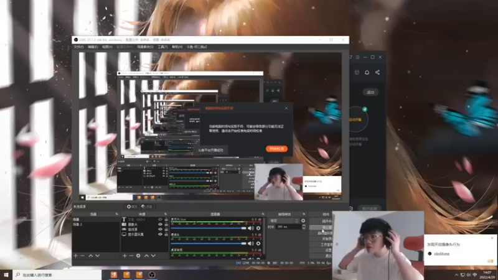This screenshot has width=498, height=280.
Task: Select scene 场景 2 in the scene list
Action: (96, 224)
